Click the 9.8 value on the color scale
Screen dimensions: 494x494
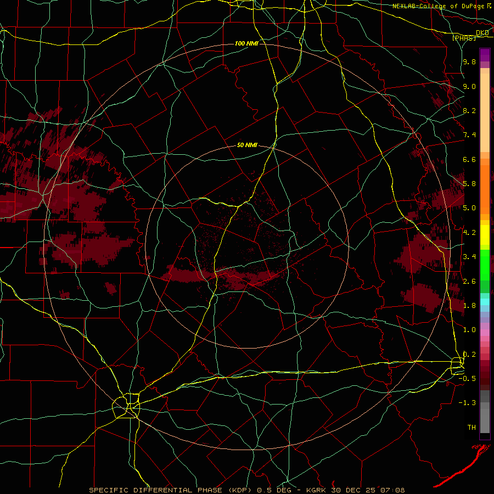point(469,61)
